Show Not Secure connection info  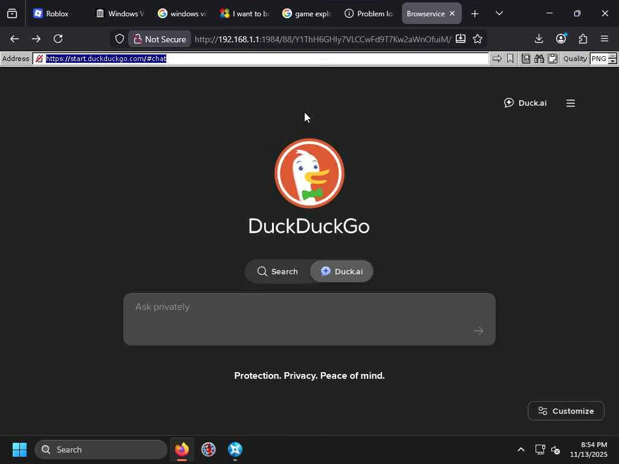[160, 39]
